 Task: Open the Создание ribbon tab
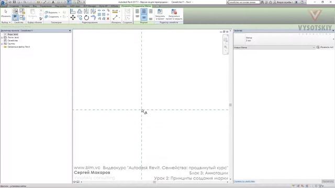14,6
